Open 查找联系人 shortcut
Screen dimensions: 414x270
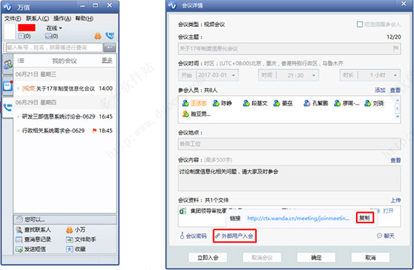[34, 230]
